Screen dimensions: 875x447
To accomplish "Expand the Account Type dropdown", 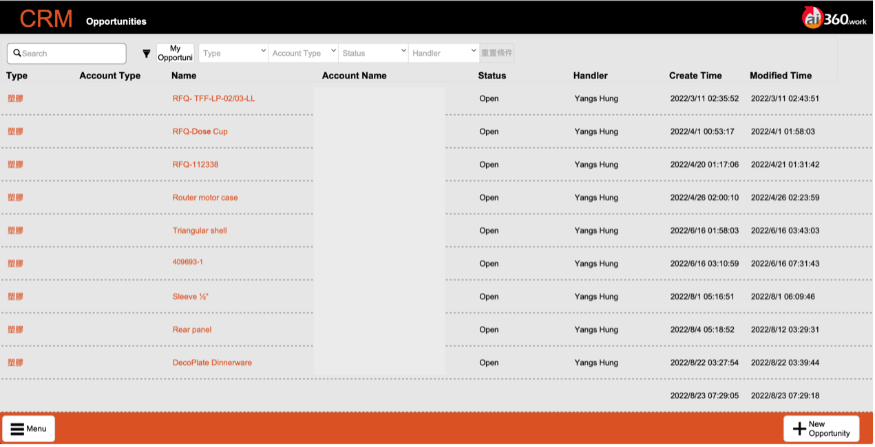I will coord(303,53).
